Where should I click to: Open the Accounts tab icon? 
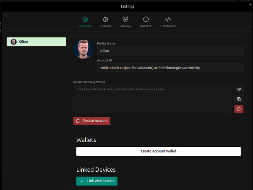pos(85,19)
